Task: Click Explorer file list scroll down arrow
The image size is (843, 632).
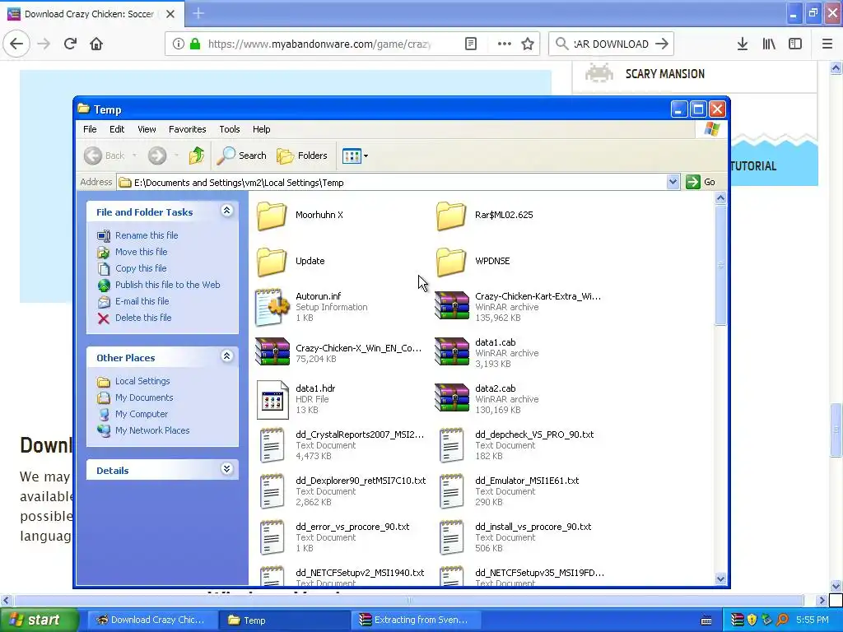Action: coord(720,579)
